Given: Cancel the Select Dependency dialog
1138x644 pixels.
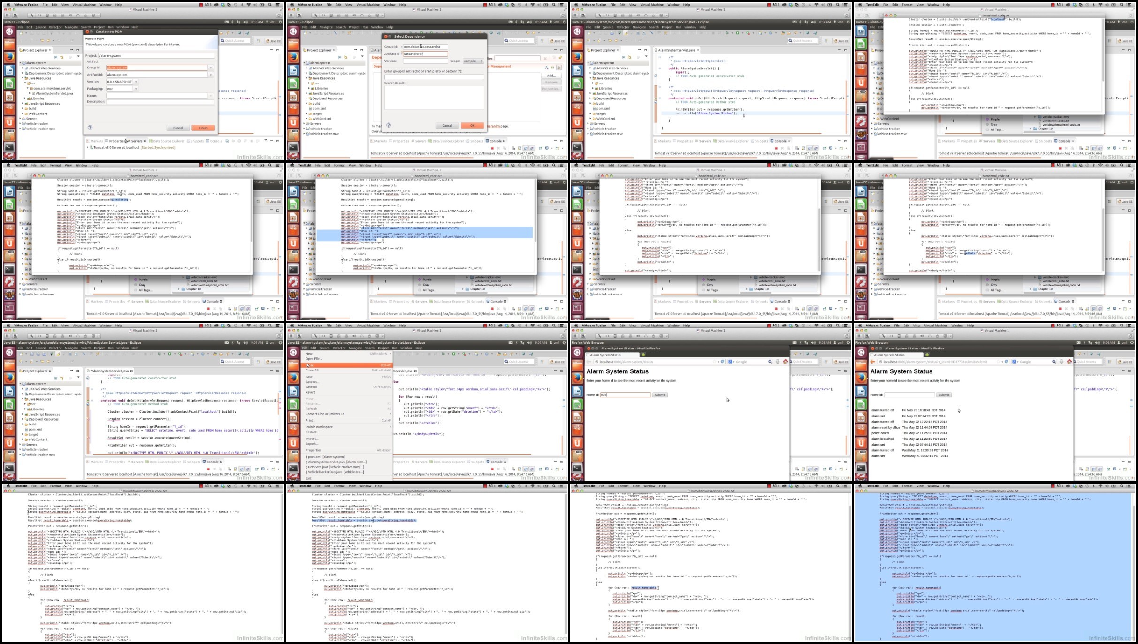Looking at the screenshot, I should [447, 125].
